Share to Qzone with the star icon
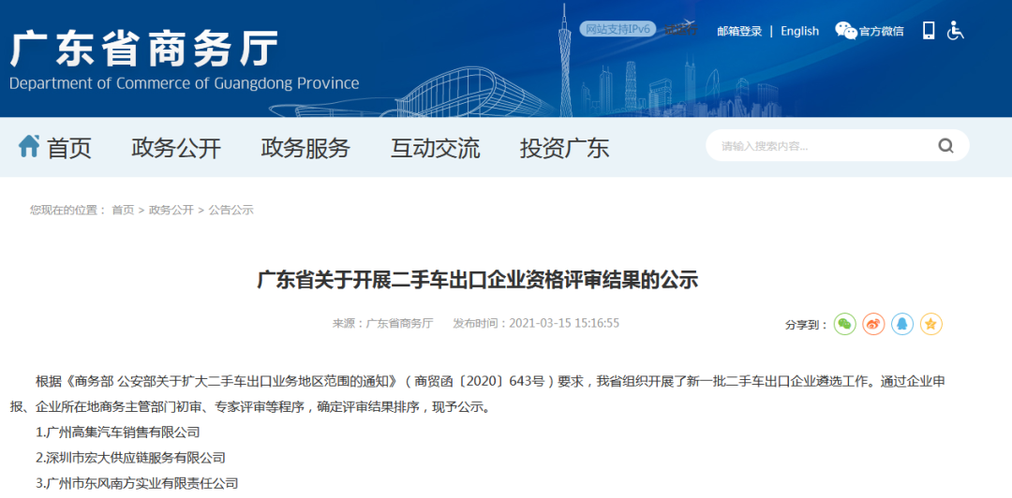Viewport: 1012px width, 498px height. (x=930, y=324)
